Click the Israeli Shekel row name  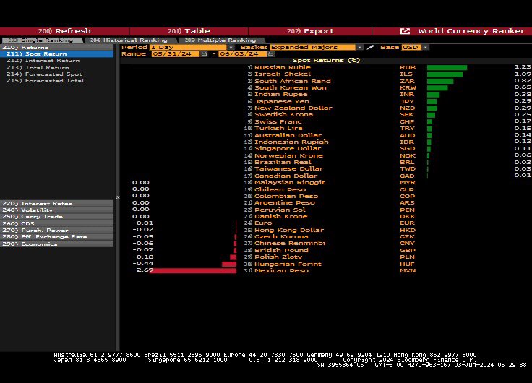pyautogui.click(x=283, y=74)
